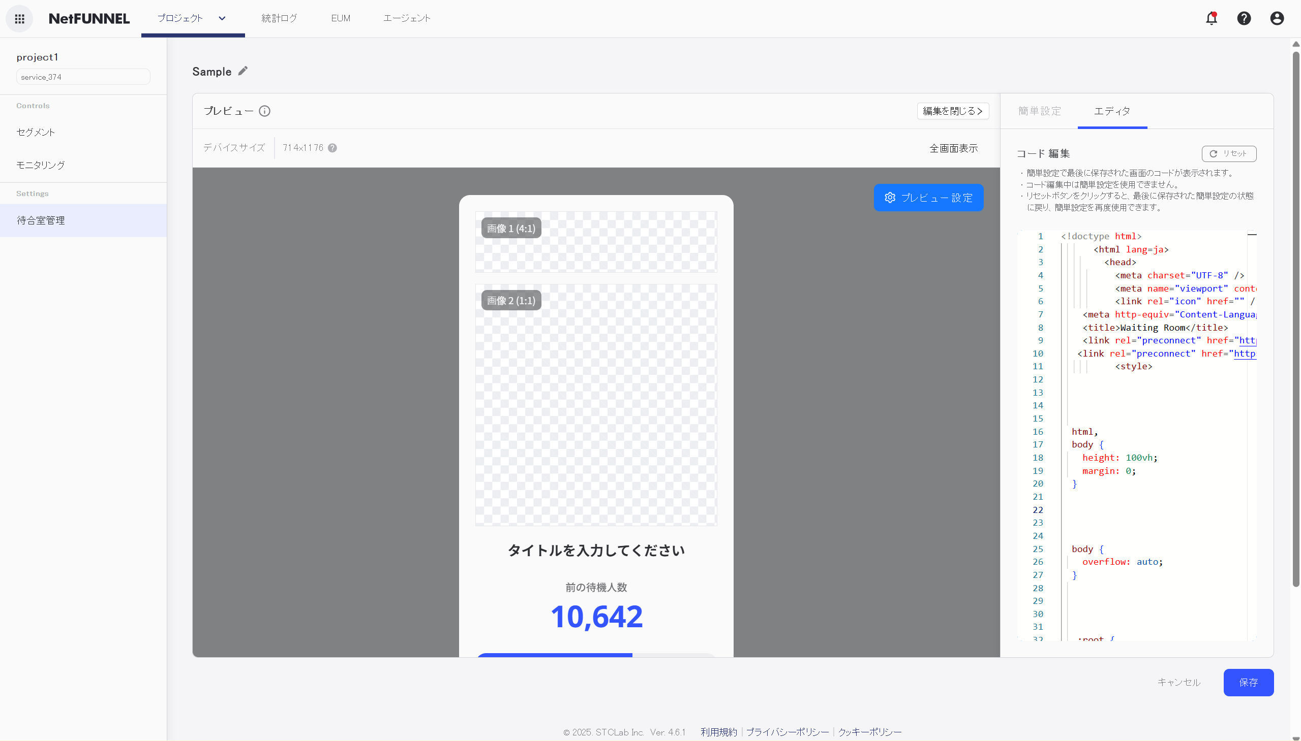Expand the プロジェクト dropdown chevron
The width and height of the screenshot is (1301, 741).
point(222,18)
